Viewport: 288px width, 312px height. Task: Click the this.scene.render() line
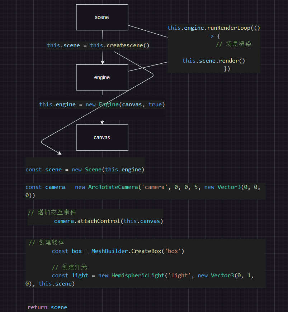tap(214, 61)
